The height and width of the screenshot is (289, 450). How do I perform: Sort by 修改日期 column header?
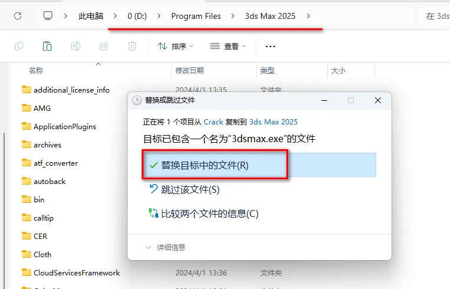click(190, 71)
